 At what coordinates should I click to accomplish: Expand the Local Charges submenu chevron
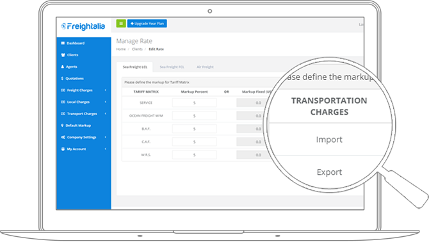106,102
